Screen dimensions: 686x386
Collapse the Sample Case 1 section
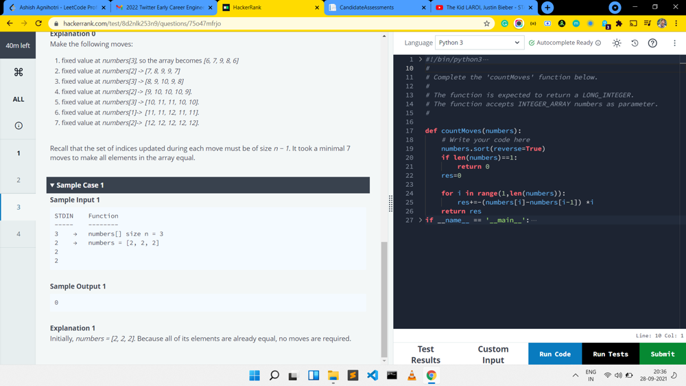click(x=52, y=185)
